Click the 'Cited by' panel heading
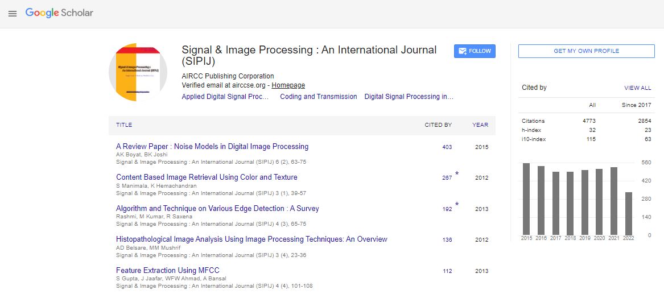Screen dimensions: 664x294 (534, 88)
